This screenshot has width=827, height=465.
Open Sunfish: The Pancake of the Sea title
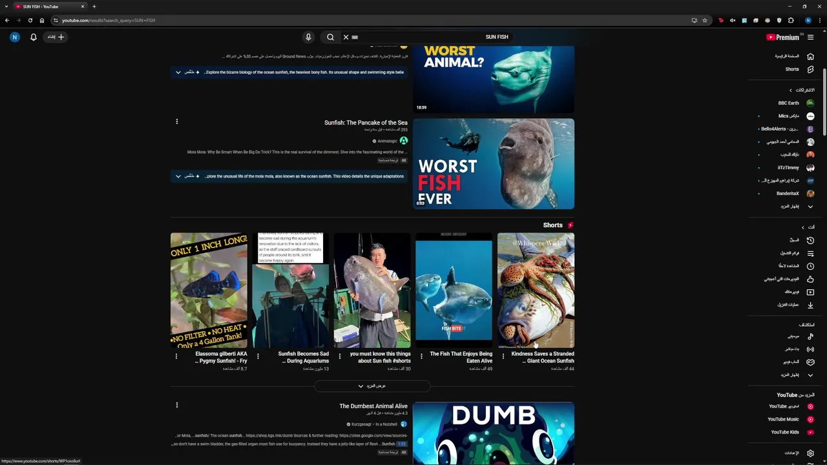coord(366,123)
